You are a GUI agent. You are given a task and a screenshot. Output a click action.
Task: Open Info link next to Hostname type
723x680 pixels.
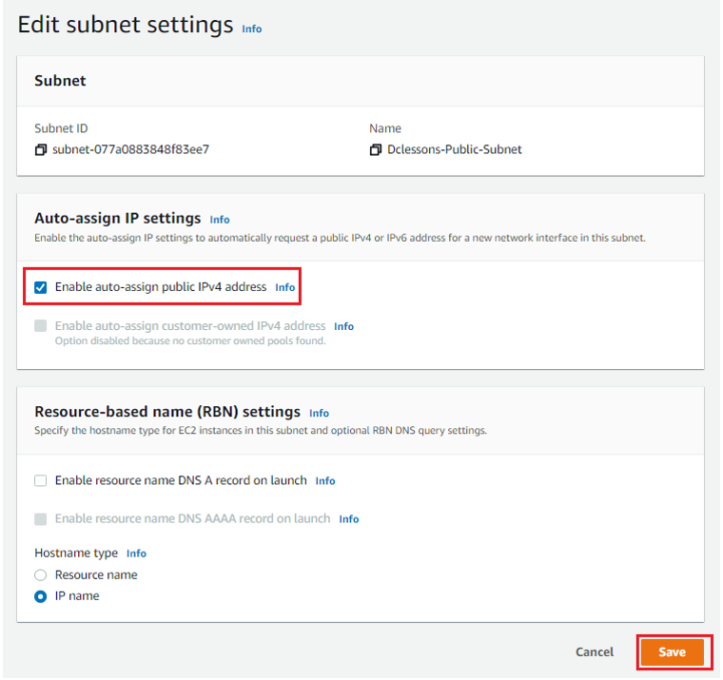tap(136, 554)
